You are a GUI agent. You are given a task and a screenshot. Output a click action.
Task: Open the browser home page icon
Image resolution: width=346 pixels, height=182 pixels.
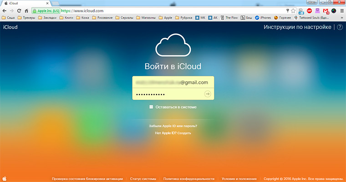(26, 11)
